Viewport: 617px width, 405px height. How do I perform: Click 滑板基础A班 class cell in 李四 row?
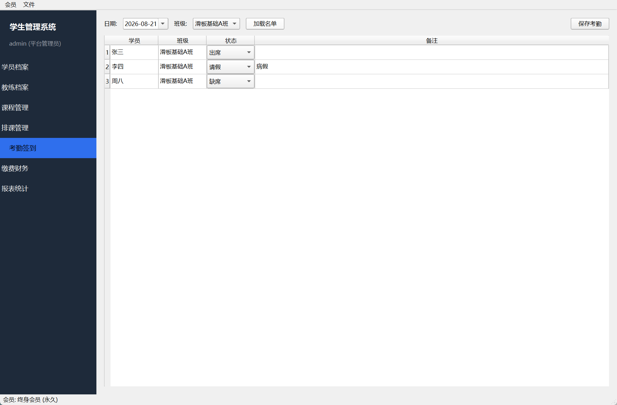pos(183,67)
